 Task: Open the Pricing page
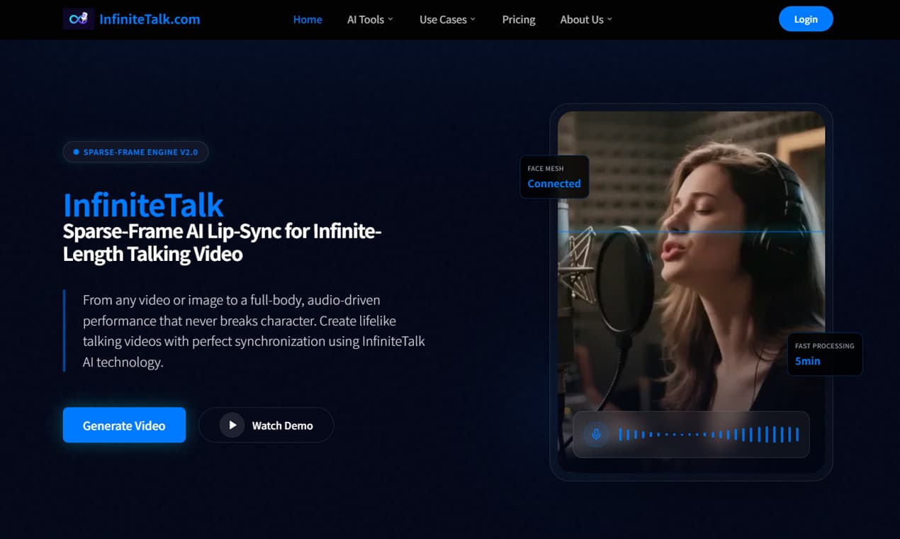click(518, 19)
